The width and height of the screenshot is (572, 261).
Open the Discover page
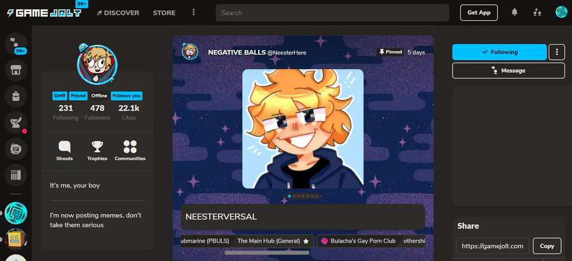[x=118, y=13]
